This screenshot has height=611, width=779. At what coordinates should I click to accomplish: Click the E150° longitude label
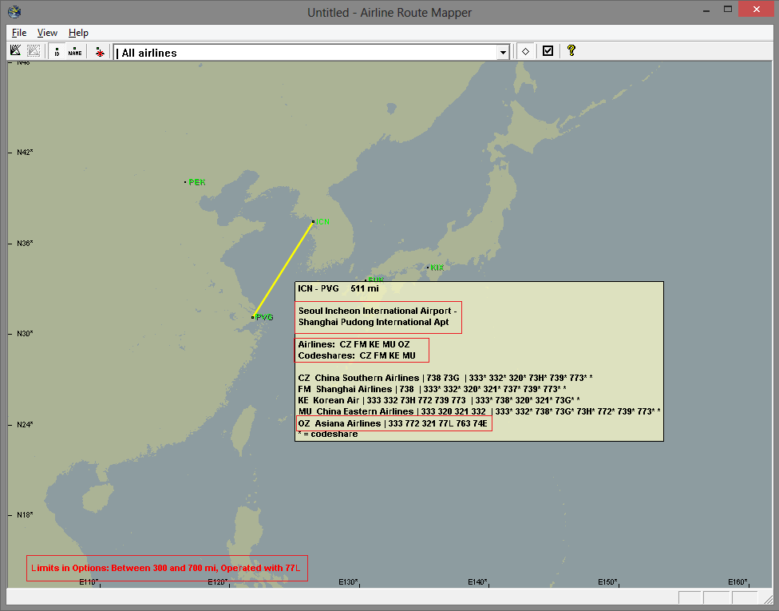tap(608, 582)
